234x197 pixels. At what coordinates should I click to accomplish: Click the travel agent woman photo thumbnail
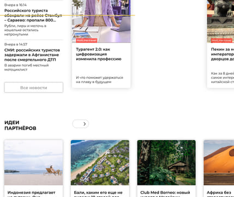pyautogui.click(x=101, y=21)
